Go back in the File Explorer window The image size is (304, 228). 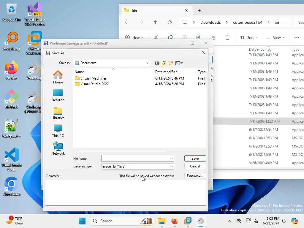tap(127, 22)
